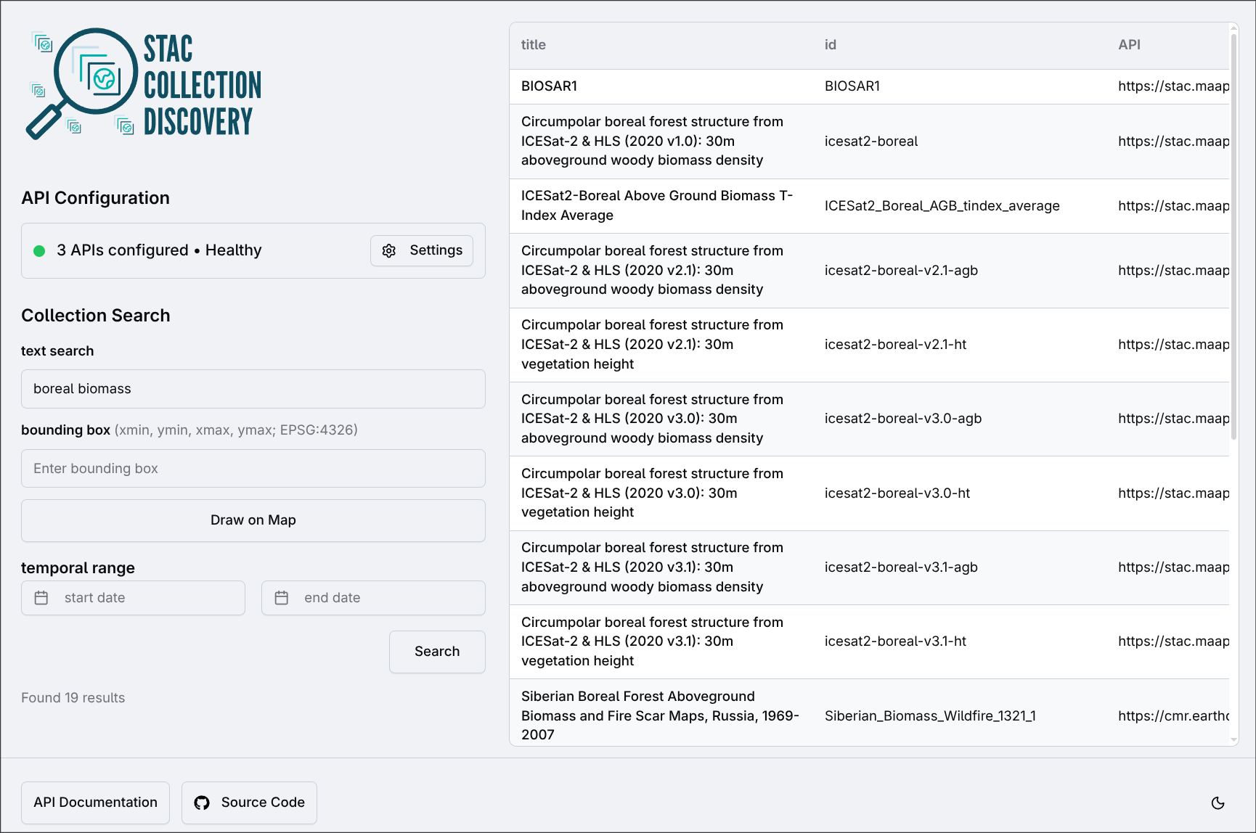Select the BIOSAR1 id cell
Viewport: 1256px width, 833px height.
pyautogui.click(x=852, y=86)
